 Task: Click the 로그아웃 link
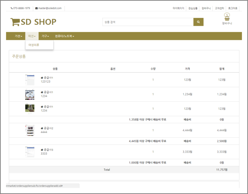click(x=233, y=8)
